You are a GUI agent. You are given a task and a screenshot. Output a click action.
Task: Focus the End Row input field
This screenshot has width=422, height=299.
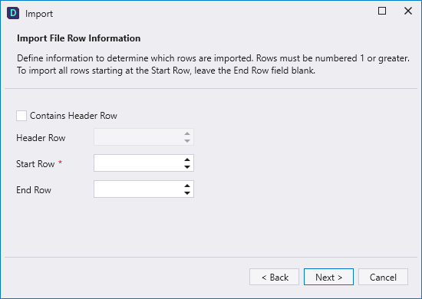[x=139, y=189]
